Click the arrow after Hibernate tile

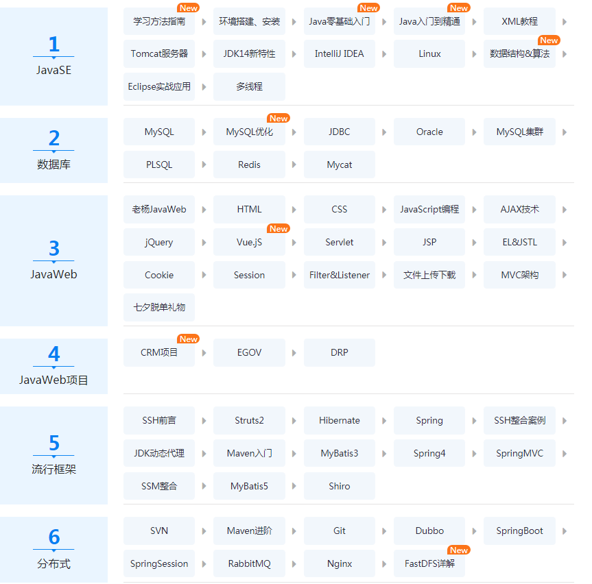point(384,421)
